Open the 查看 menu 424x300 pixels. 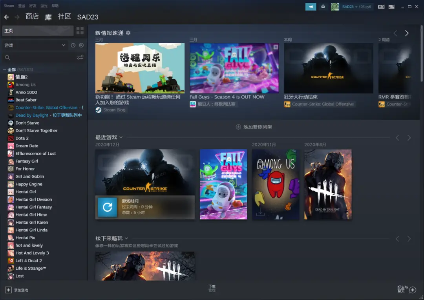pos(22,5)
